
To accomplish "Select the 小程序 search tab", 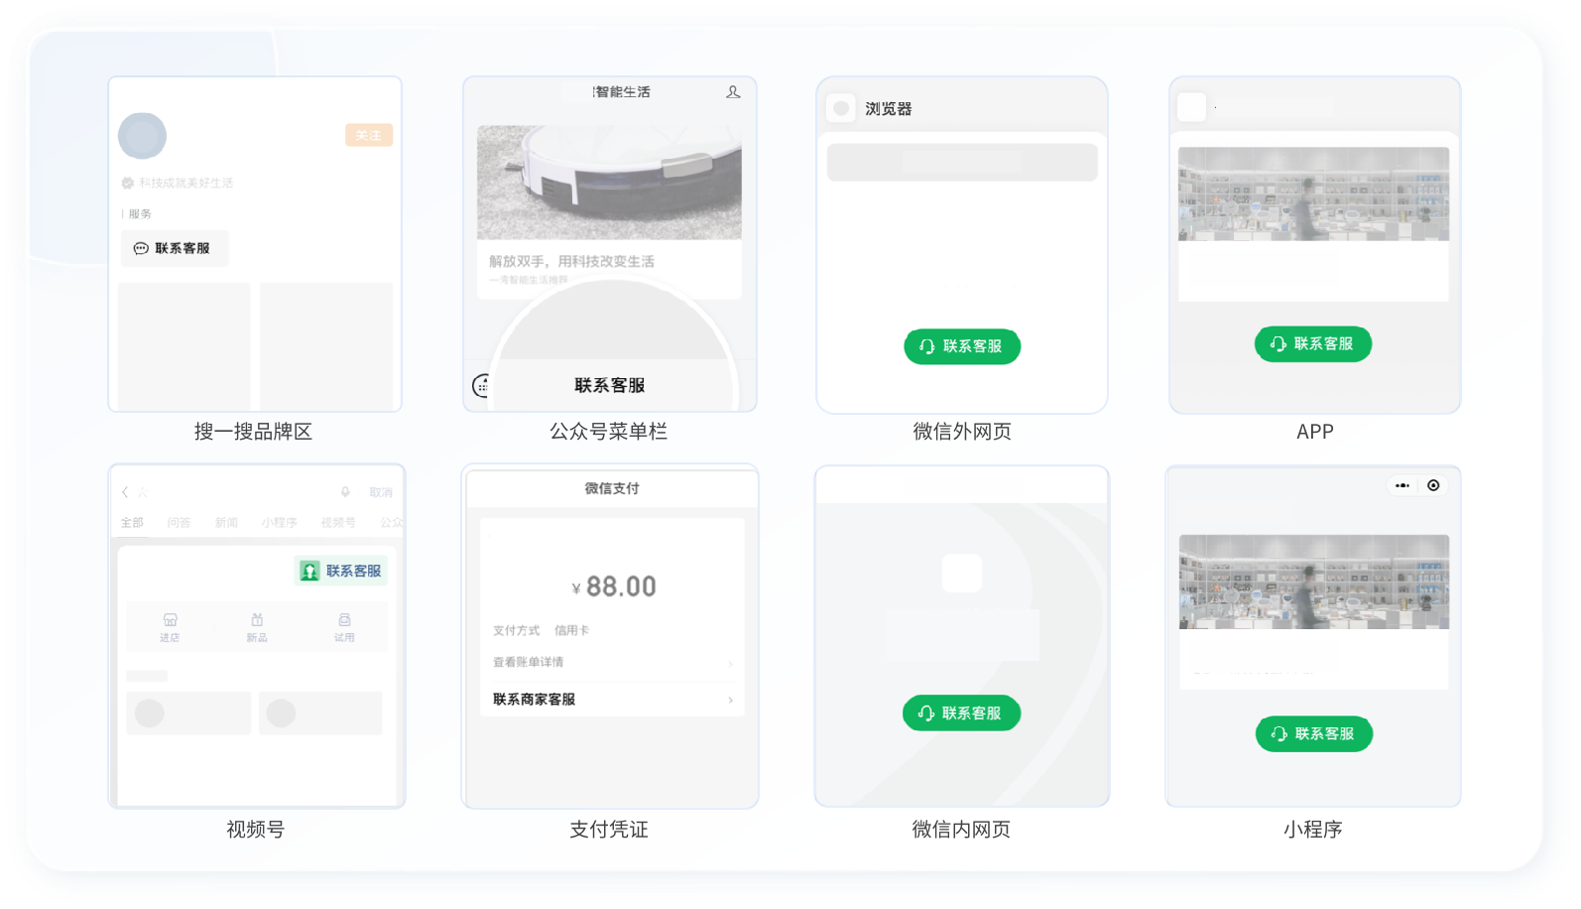I will [x=279, y=522].
